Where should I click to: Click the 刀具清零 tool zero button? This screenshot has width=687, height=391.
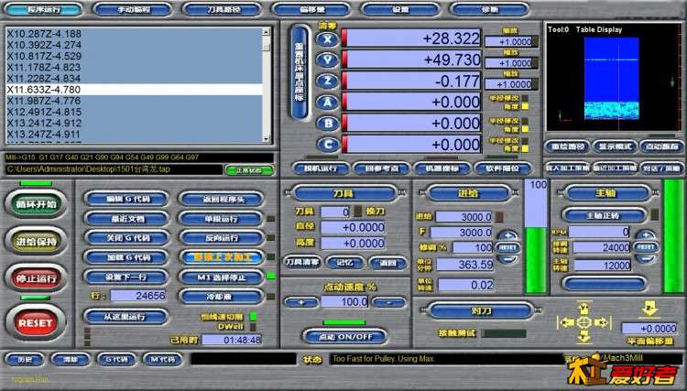pyautogui.click(x=302, y=263)
